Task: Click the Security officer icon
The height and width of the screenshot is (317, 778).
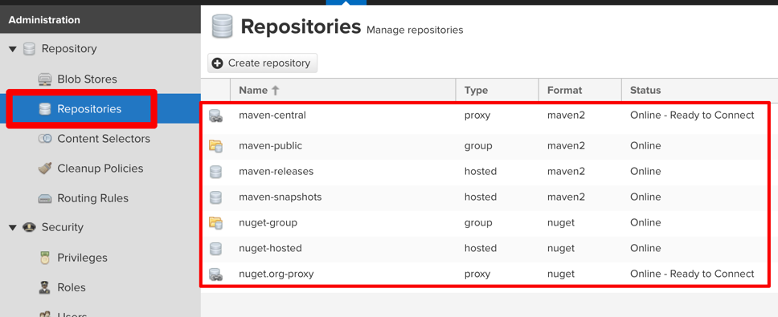Action: [29, 227]
